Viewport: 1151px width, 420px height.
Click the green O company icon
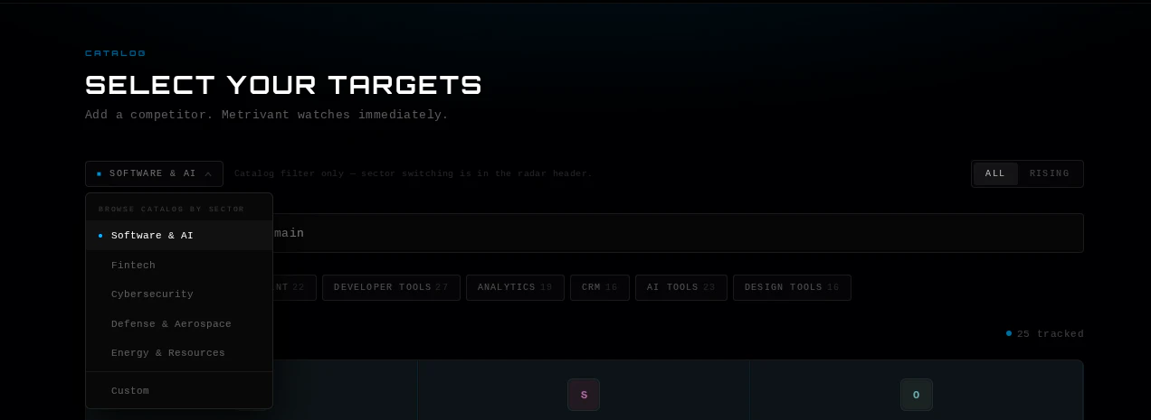pos(916,395)
